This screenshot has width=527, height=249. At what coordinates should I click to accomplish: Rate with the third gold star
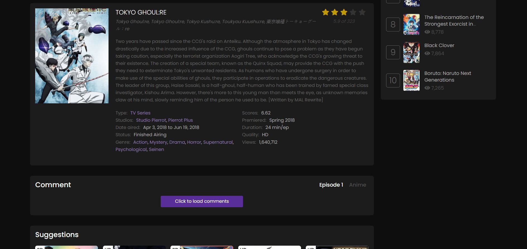coord(344,12)
